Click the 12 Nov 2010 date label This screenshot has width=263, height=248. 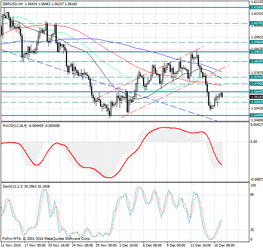[11, 245]
